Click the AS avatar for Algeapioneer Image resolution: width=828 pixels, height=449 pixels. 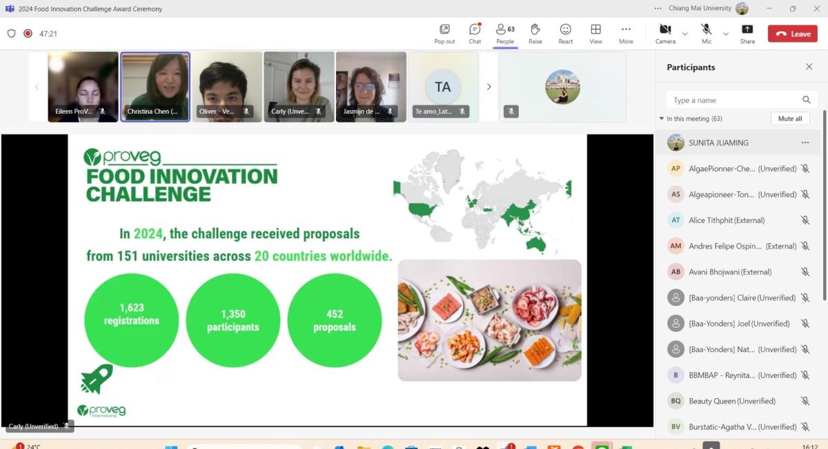(x=676, y=194)
